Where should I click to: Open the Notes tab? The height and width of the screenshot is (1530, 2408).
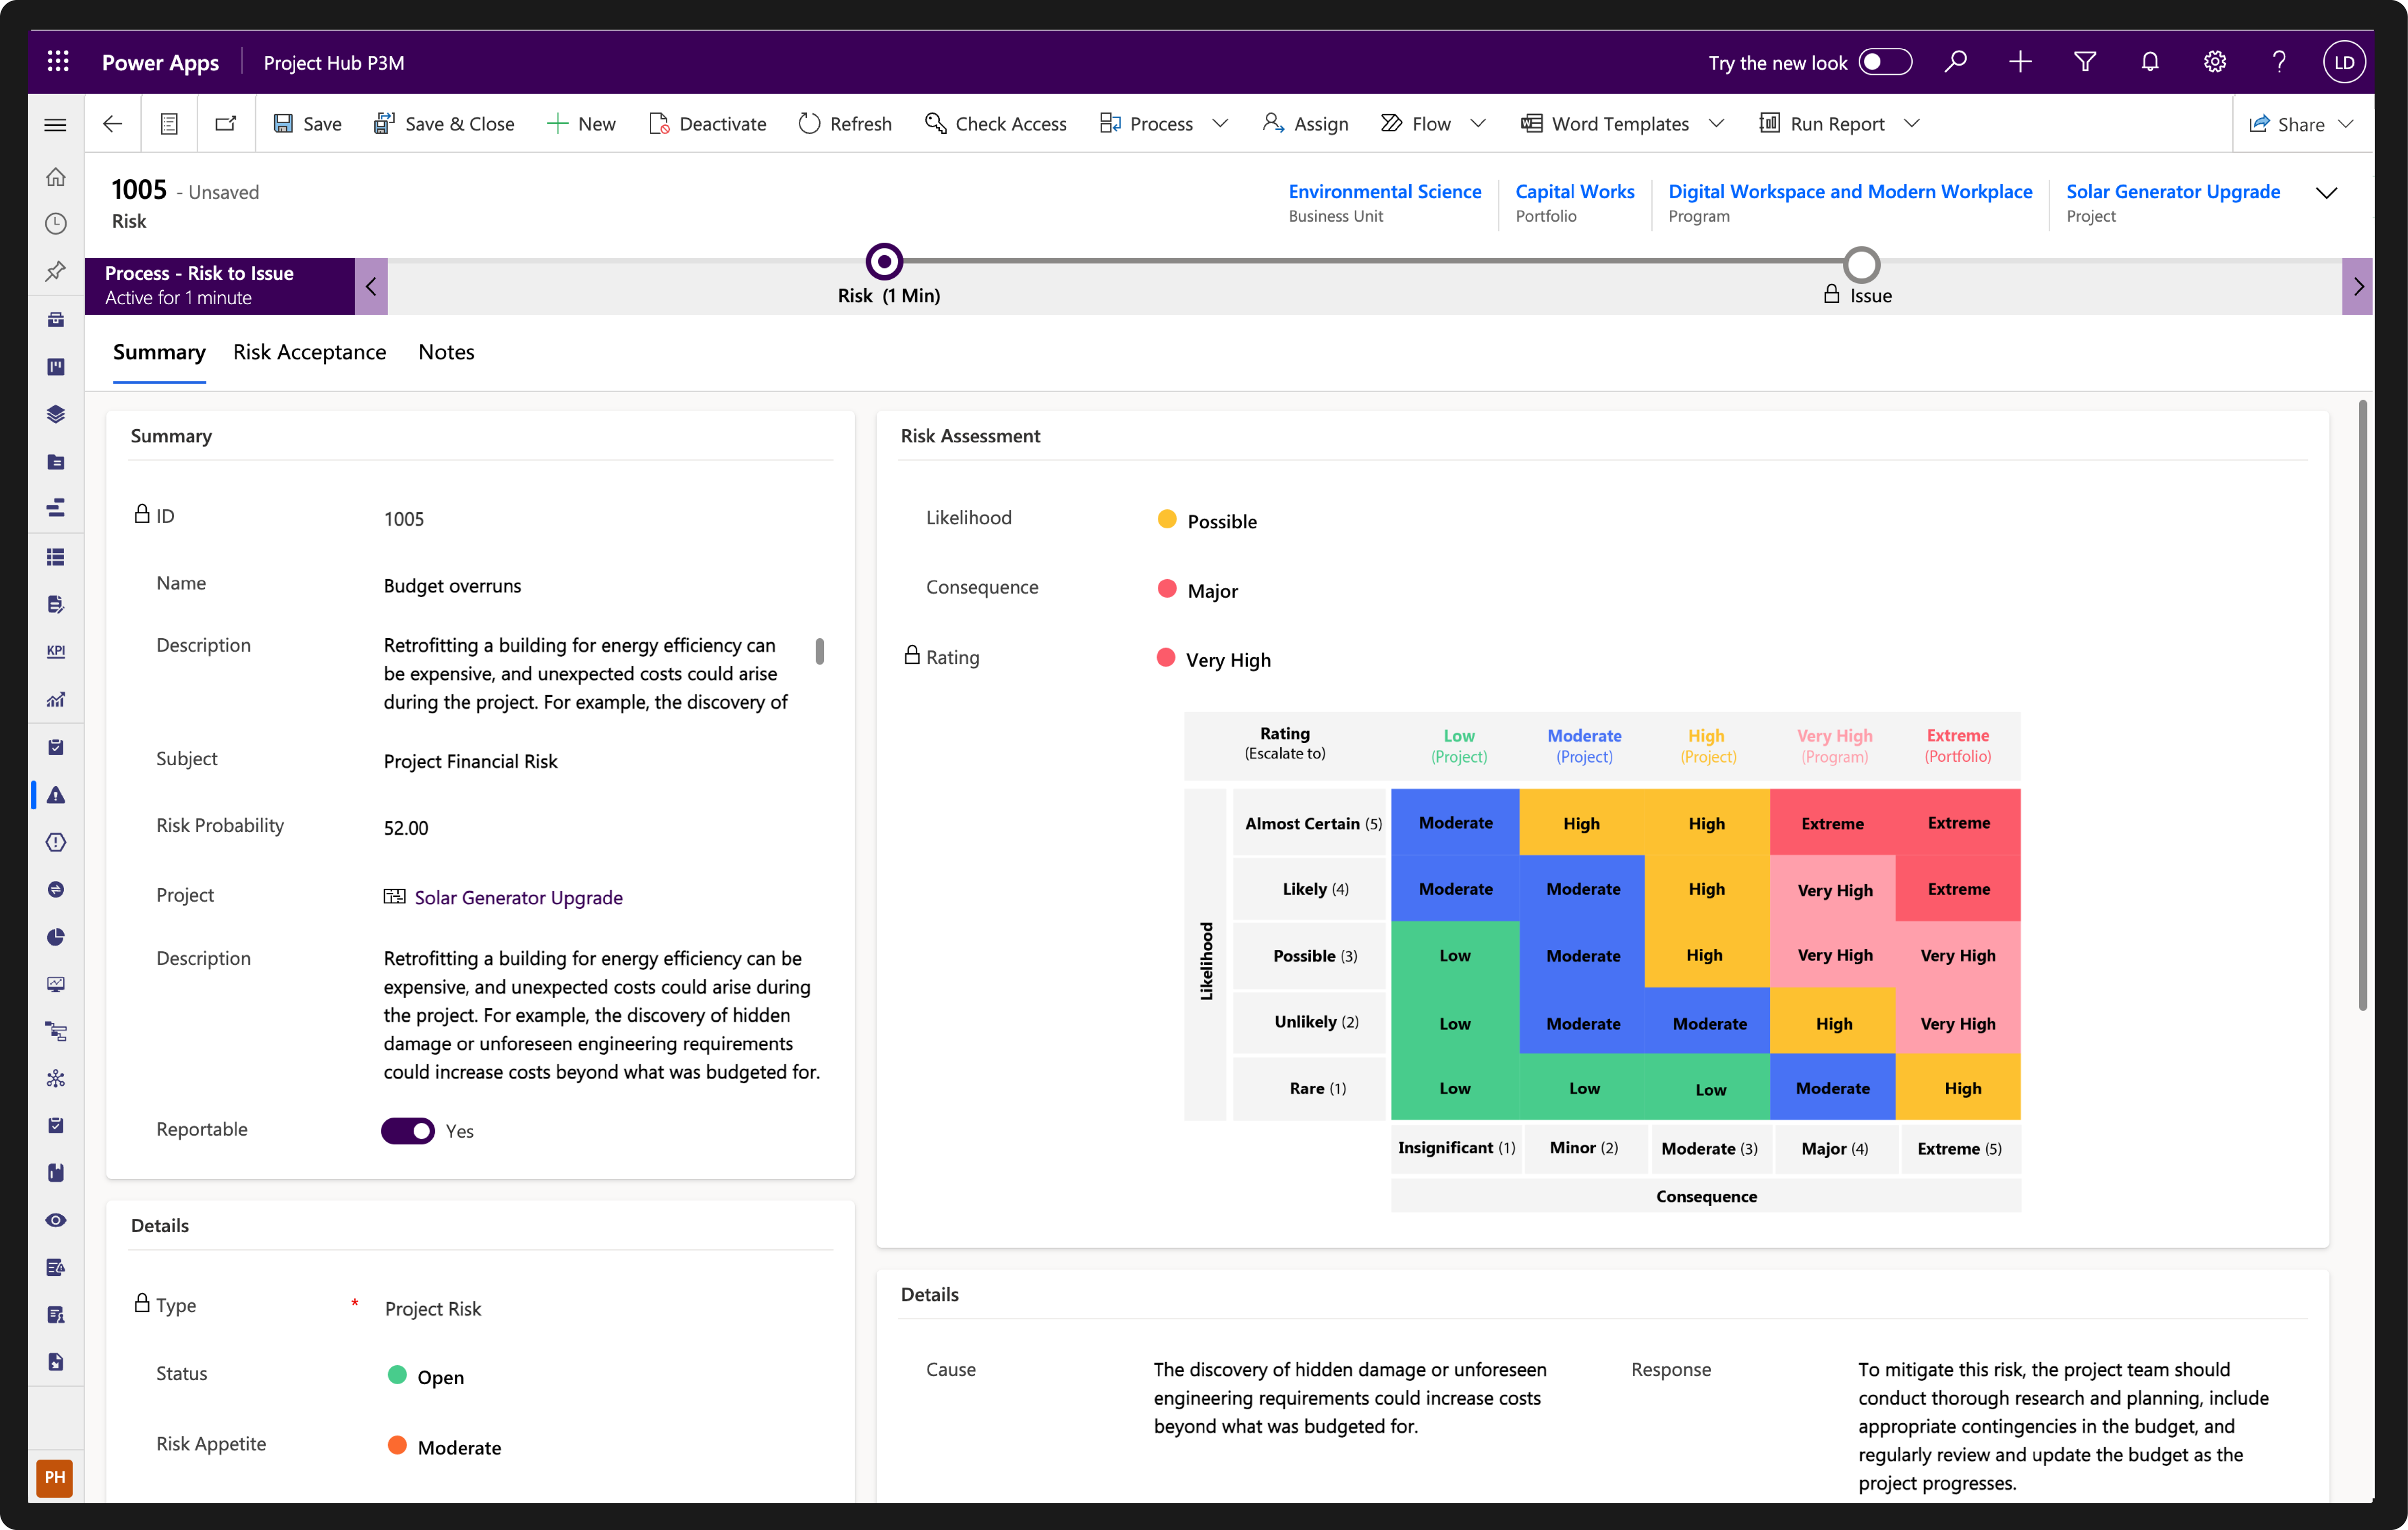(x=446, y=352)
